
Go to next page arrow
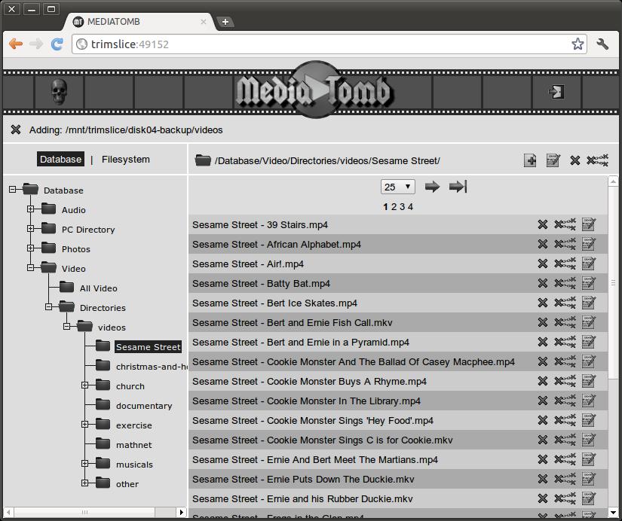pos(432,187)
